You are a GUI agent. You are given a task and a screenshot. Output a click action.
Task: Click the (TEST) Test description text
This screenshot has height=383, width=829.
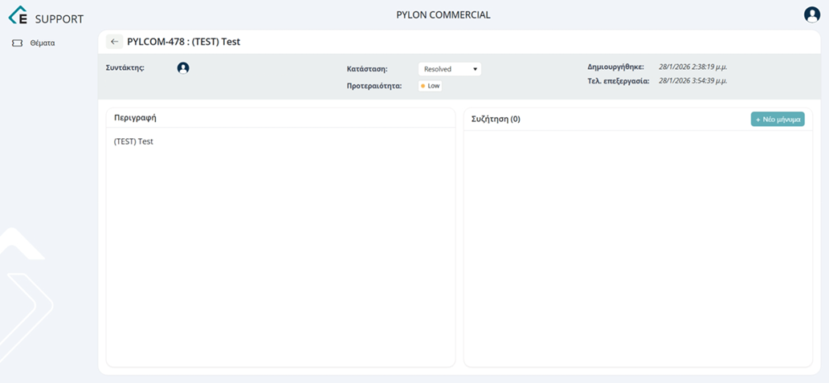click(133, 141)
